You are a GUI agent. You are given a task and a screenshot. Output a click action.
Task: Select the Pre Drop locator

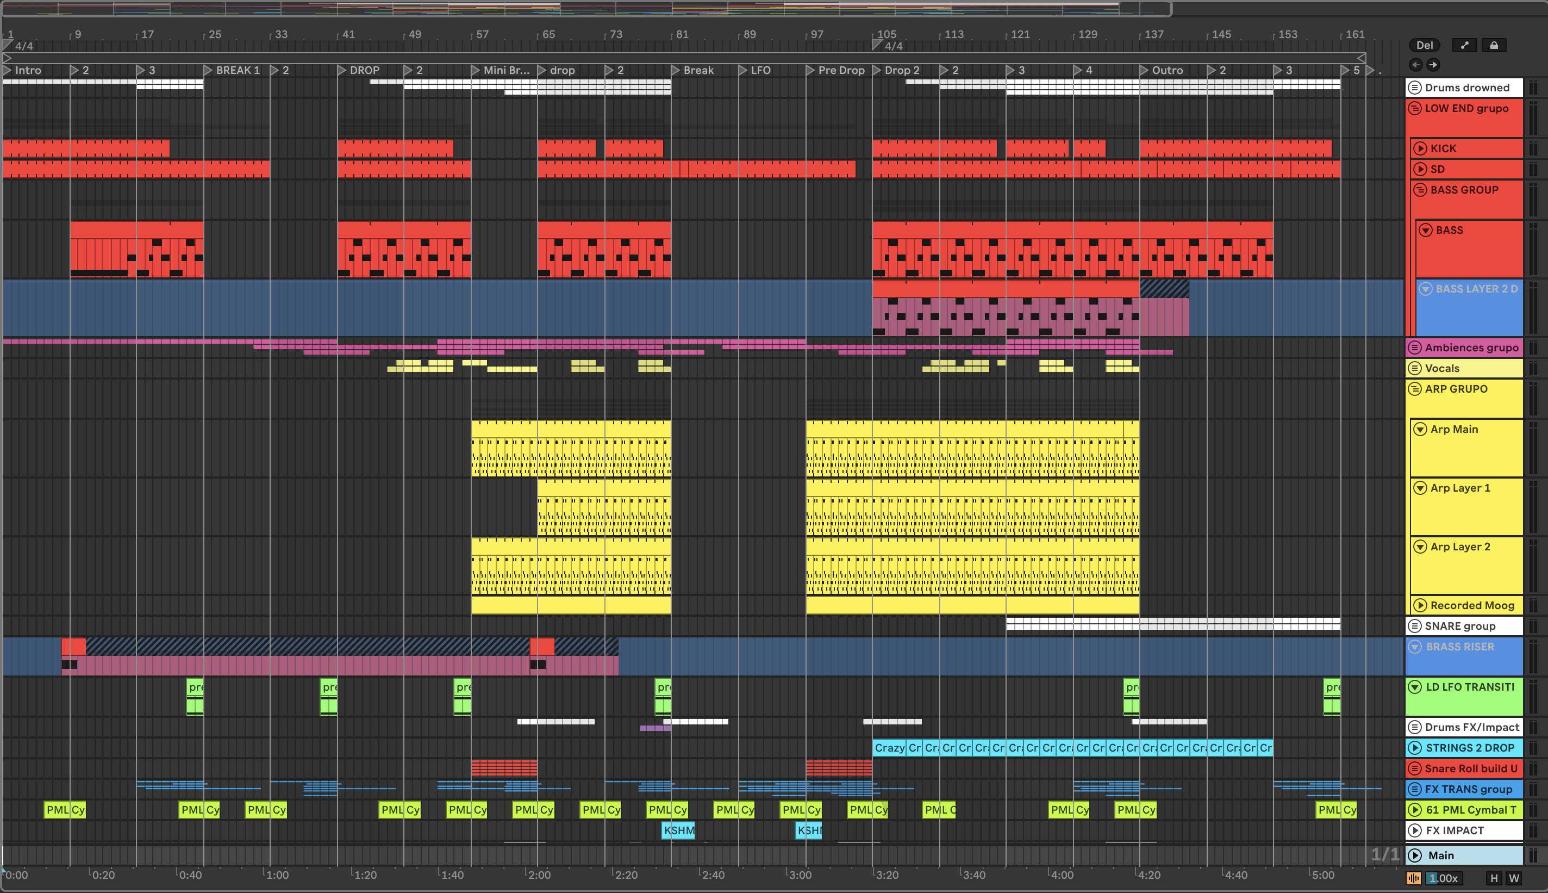[x=840, y=71]
